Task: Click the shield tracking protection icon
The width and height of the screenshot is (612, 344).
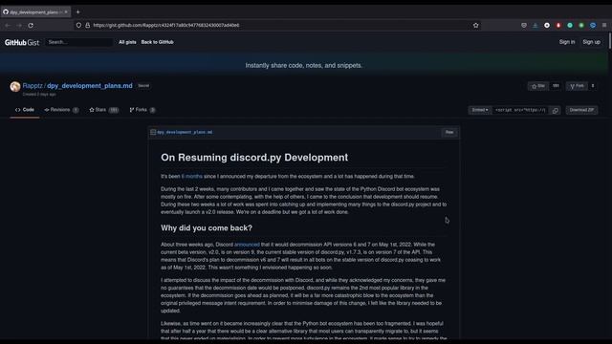Action: pyautogui.click(x=78, y=26)
